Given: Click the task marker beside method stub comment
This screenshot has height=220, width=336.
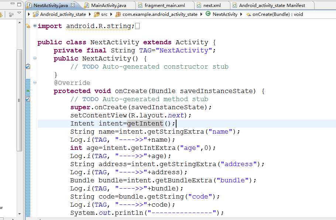Looking at the screenshot, I should pyautogui.click(x=28, y=99).
